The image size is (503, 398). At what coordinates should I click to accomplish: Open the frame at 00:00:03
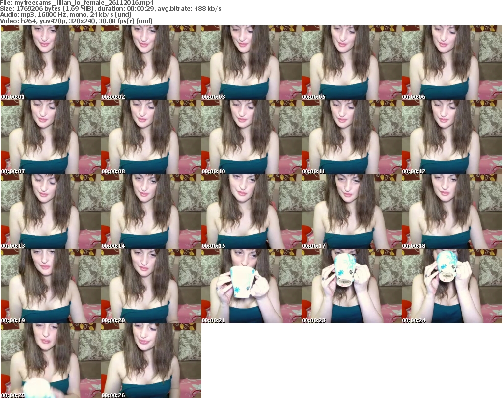tap(251, 62)
